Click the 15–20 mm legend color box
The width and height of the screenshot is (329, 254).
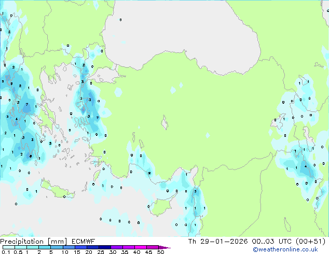(81, 247)
